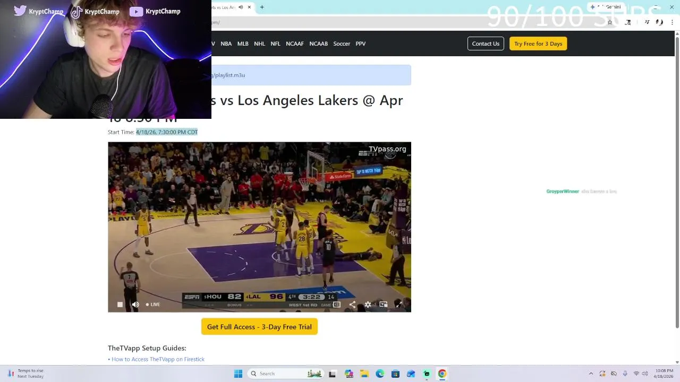The width and height of the screenshot is (680, 382).
Task: Enable picture-in-picture in the player
Action: click(383, 305)
